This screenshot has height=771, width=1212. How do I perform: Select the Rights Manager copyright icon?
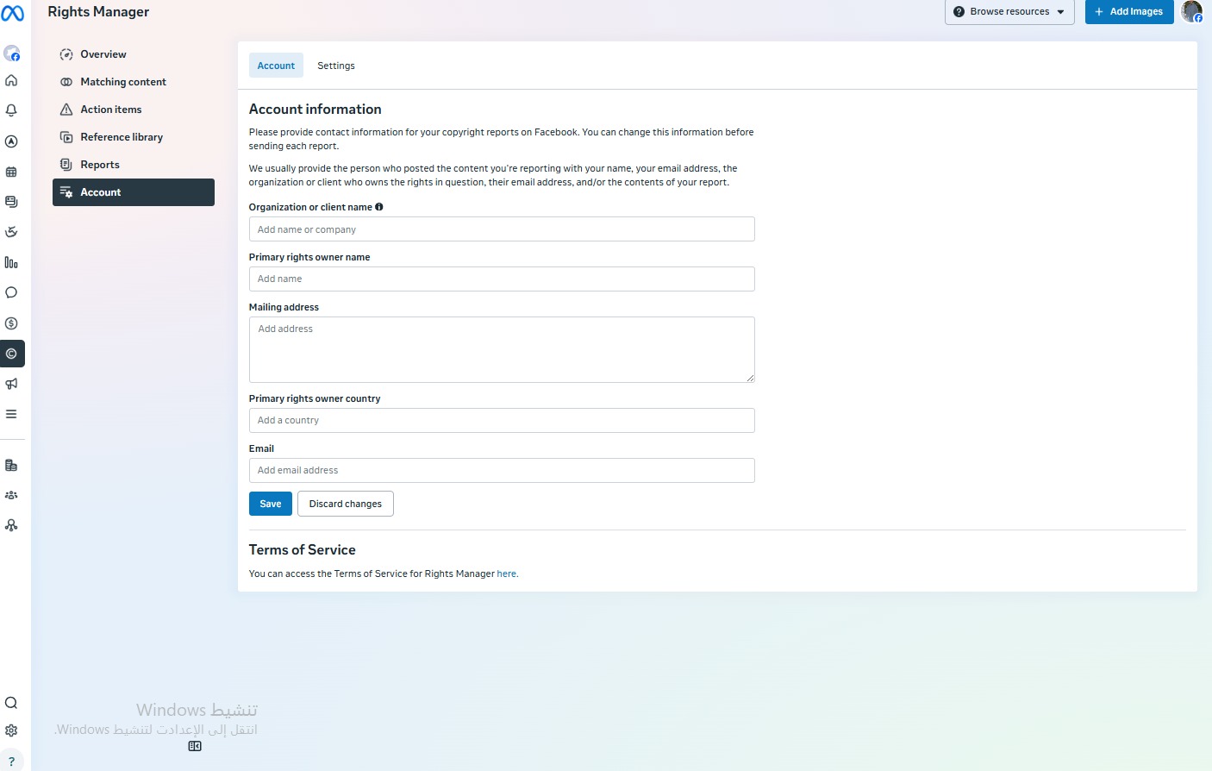click(11, 354)
